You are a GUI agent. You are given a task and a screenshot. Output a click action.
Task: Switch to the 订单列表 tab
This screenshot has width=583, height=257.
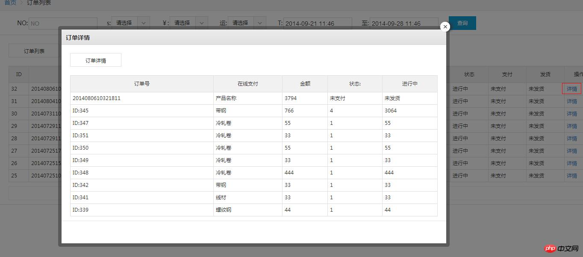coord(34,50)
